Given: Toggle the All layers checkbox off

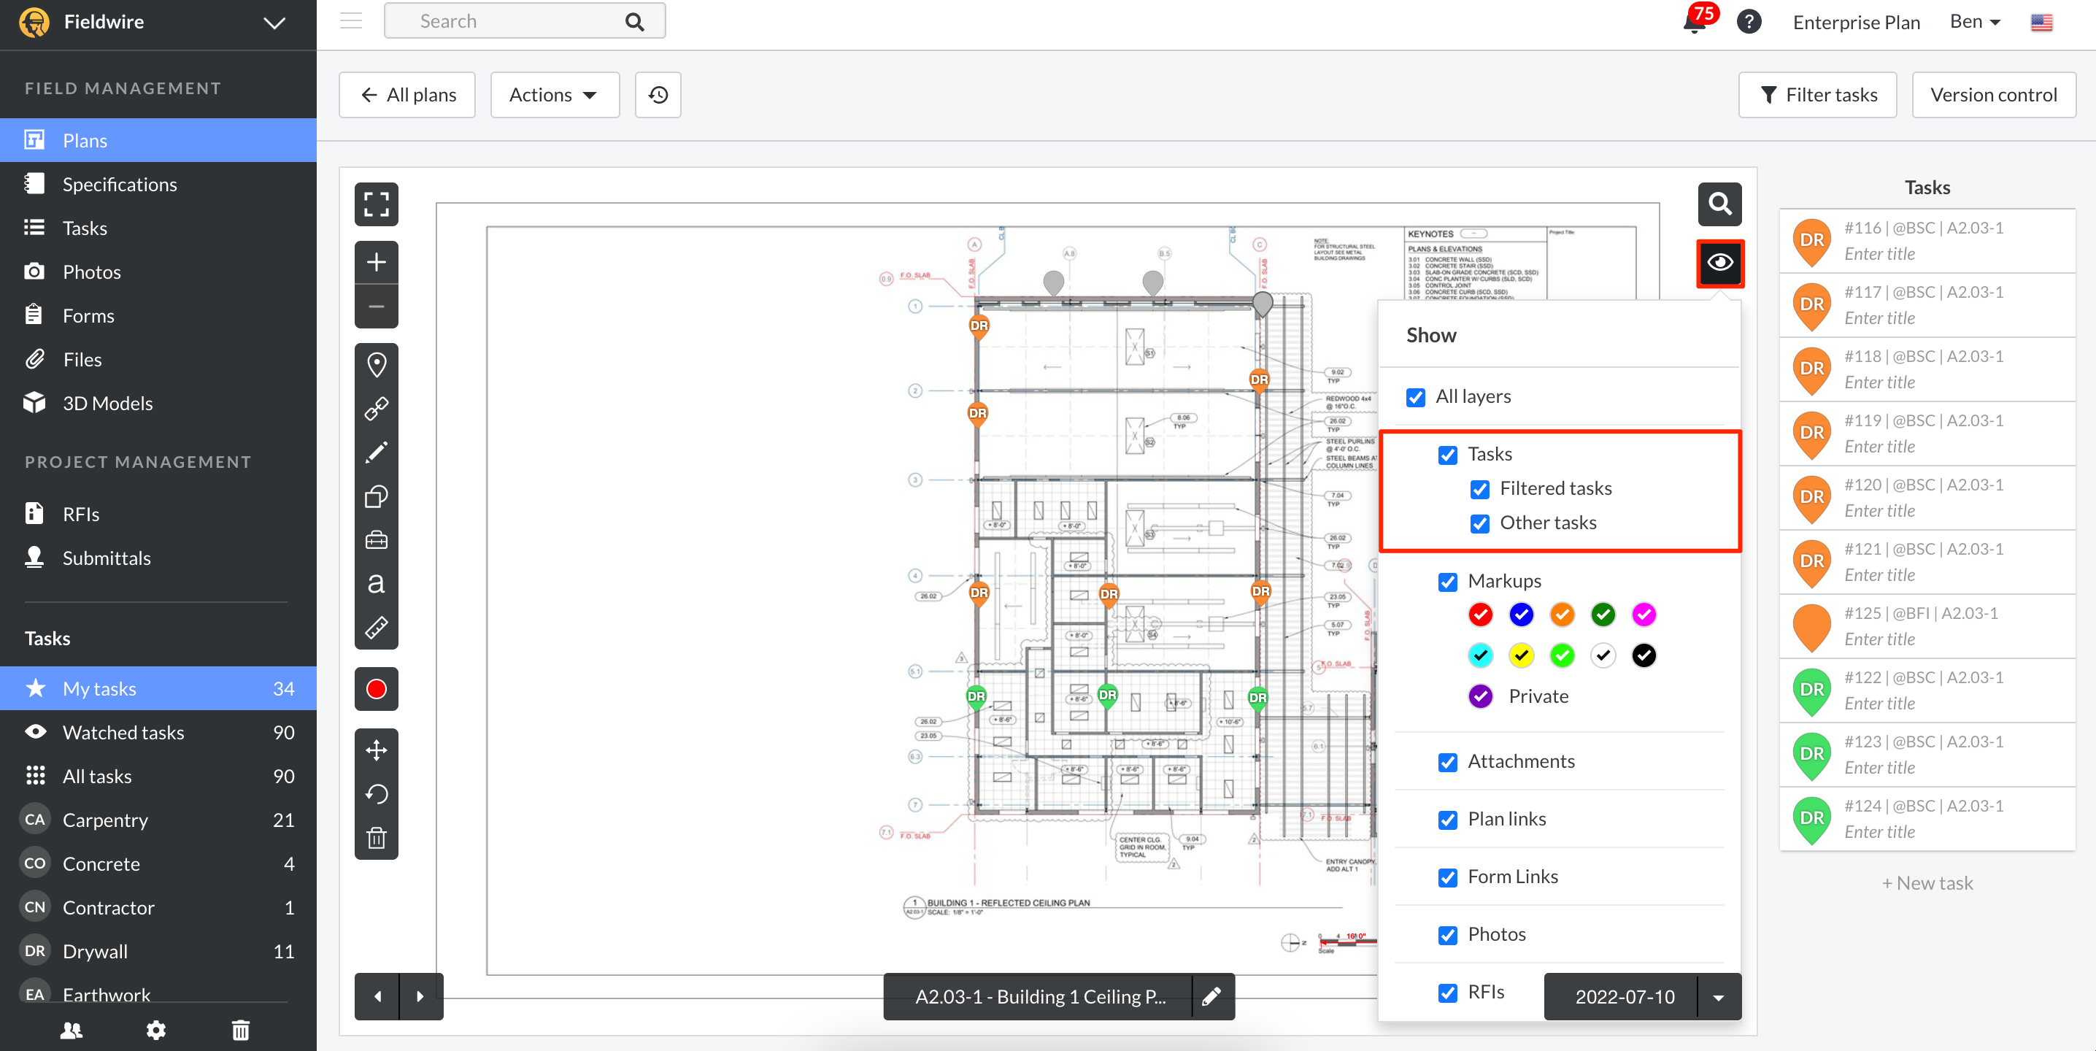Looking at the screenshot, I should [1416, 398].
